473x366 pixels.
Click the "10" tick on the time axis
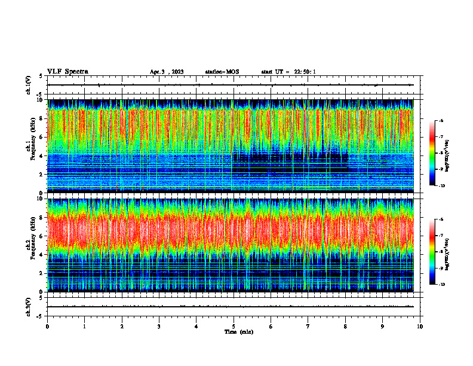tap(420, 327)
